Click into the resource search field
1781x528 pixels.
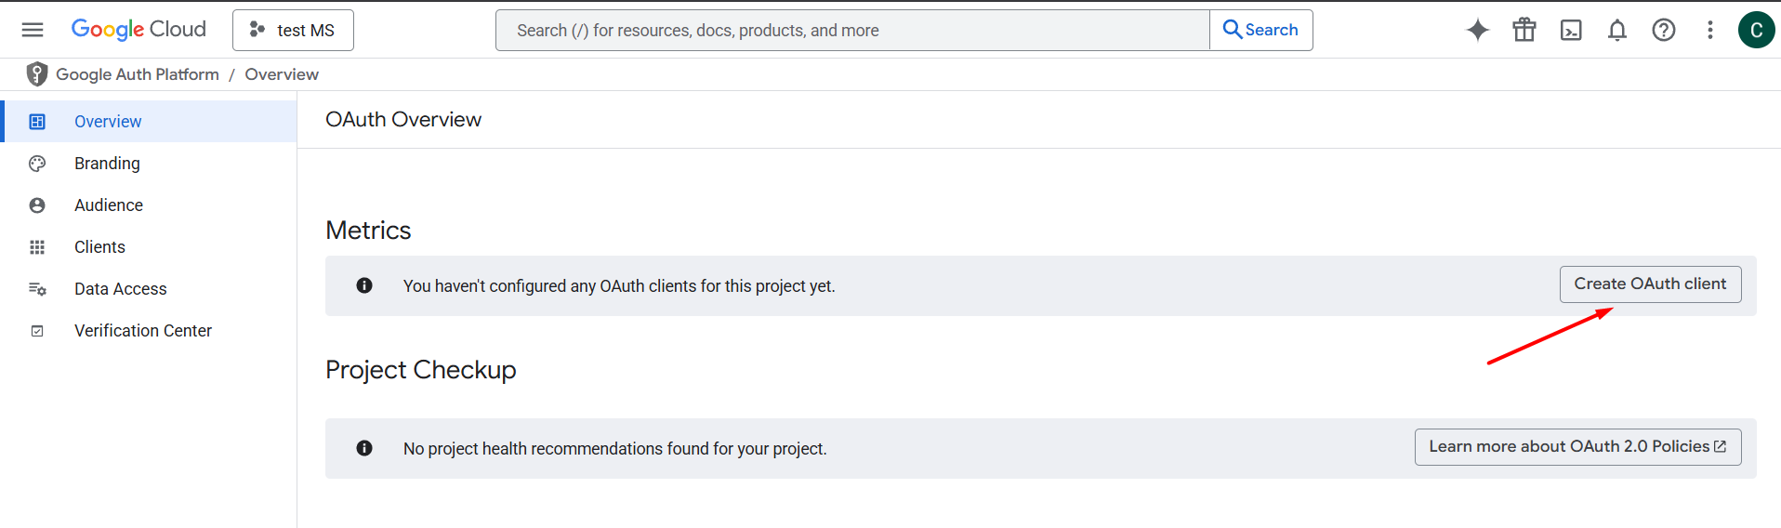click(x=852, y=30)
